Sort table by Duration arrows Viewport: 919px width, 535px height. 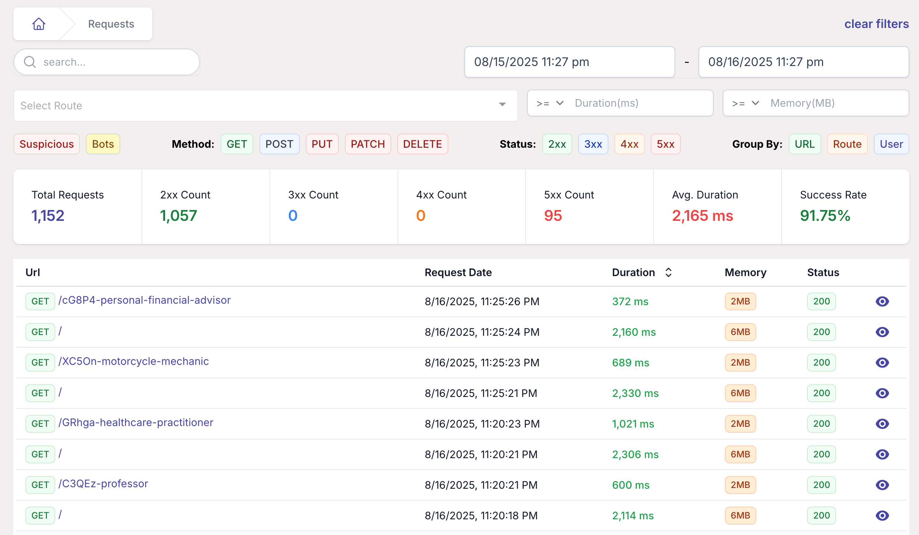point(669,272)
